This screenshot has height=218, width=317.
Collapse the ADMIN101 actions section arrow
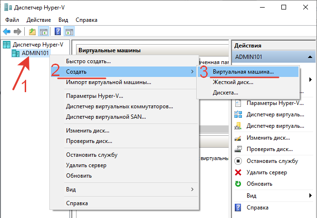(x=310, y=57)
